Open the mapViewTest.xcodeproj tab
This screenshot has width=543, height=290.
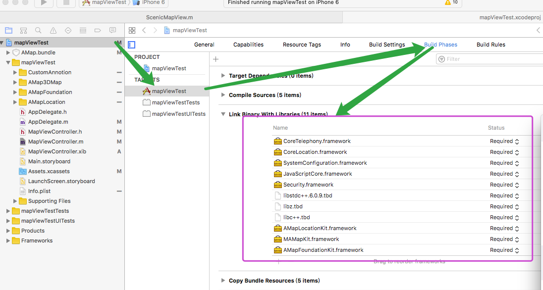click(510, 17)
